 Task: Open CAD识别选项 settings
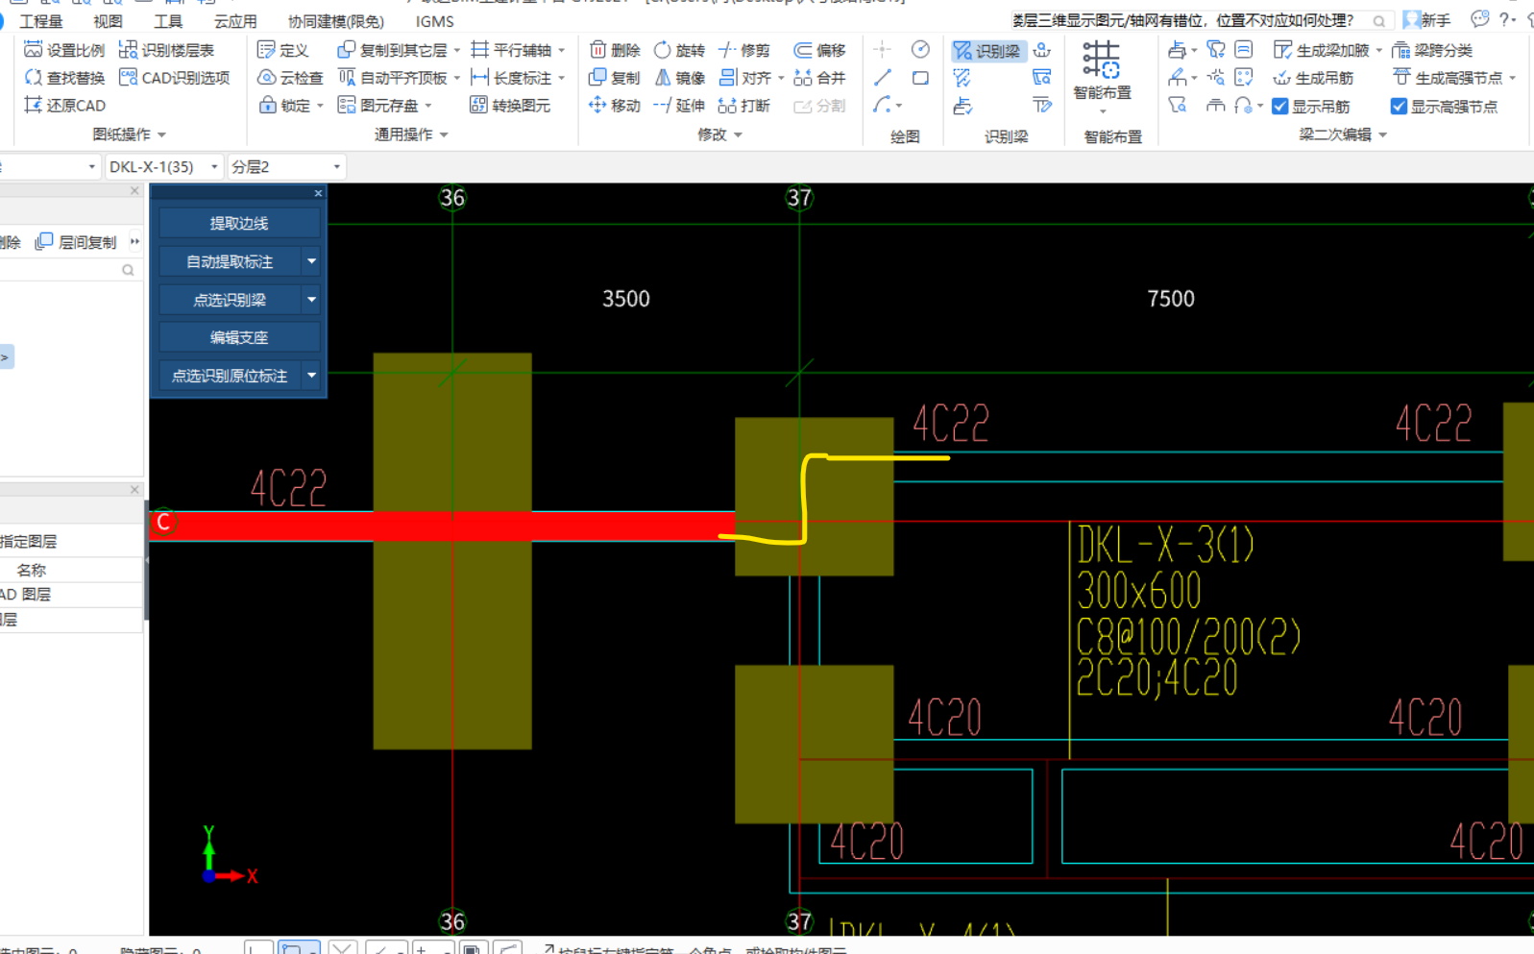coord(174,78)
